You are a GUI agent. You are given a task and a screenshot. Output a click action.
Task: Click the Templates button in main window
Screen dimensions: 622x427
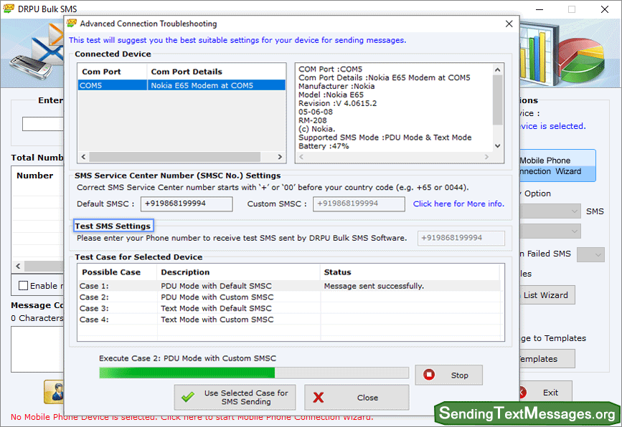tap(547, 359)
